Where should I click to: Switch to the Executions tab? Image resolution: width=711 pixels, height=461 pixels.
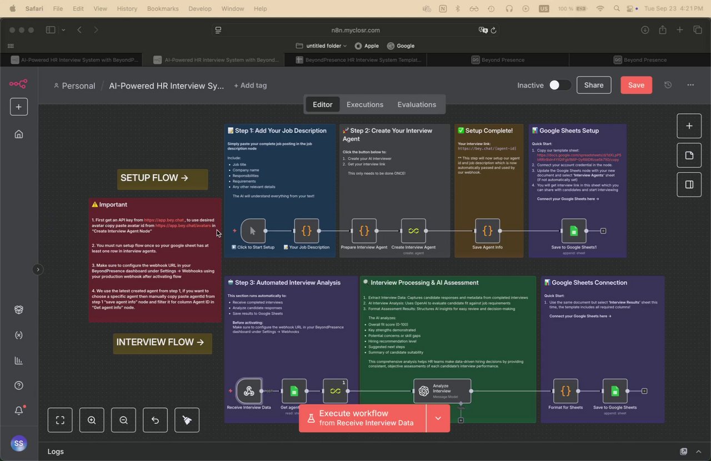pyautogui.click(x=365, y=104)
